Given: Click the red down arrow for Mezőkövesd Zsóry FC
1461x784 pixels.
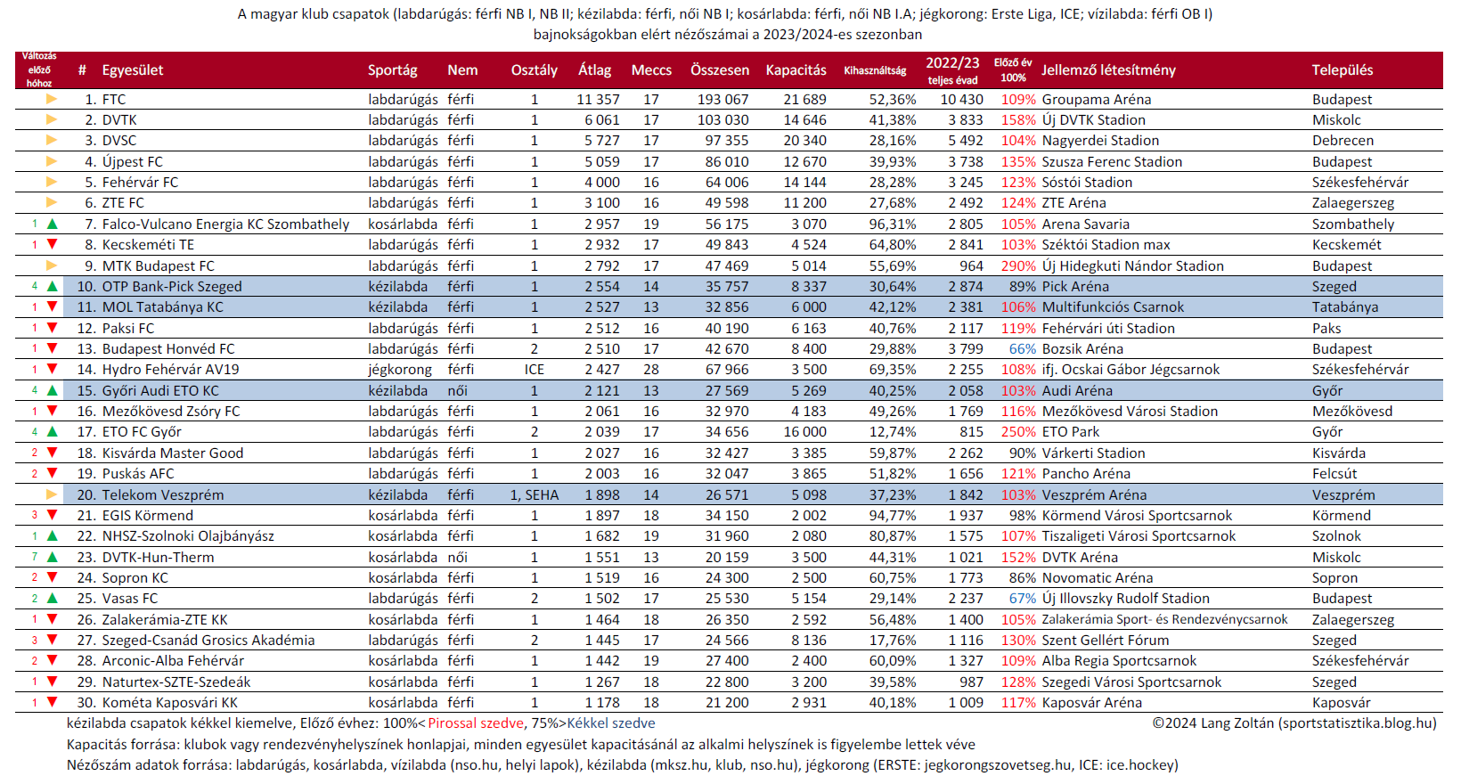Looking at the screenshot, I should click(x=52, y=411).
